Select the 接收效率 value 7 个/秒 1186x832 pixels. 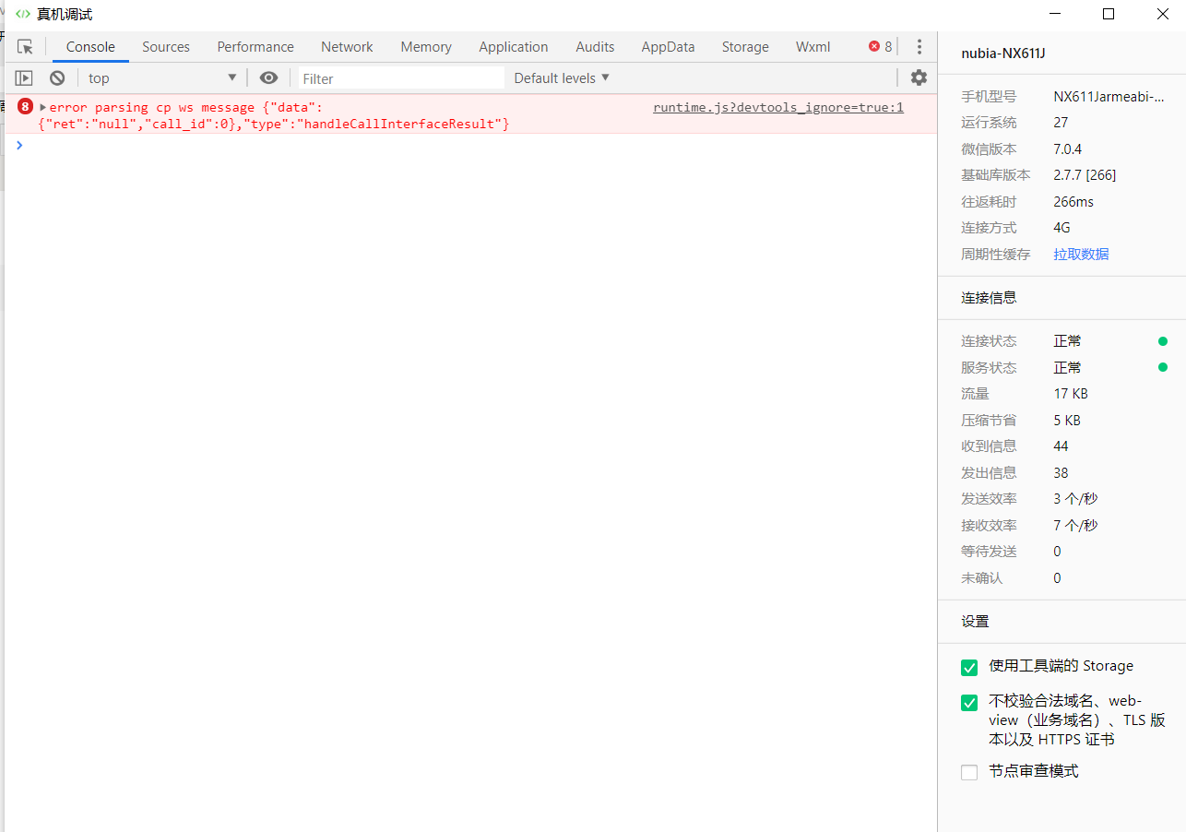tap(1075, 525)
